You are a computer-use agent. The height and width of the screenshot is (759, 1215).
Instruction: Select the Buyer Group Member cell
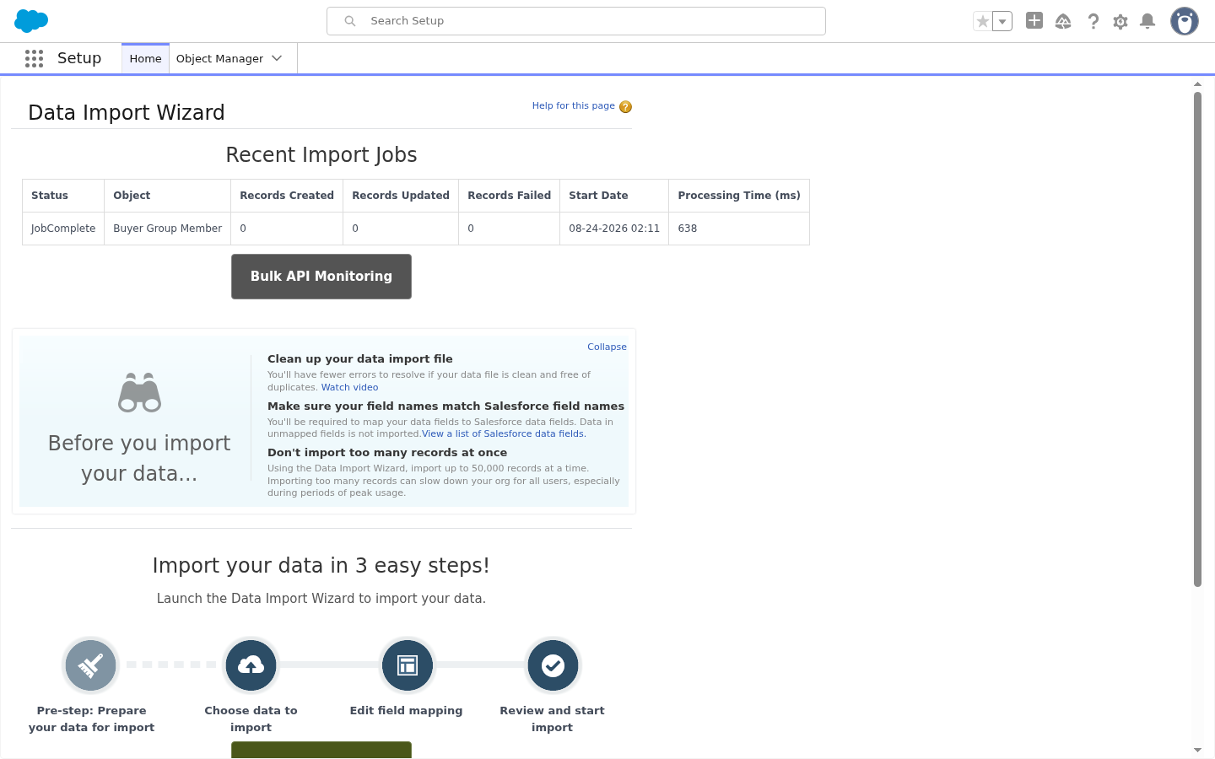[x=168, y=229]
